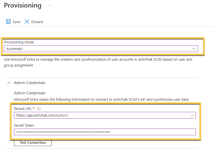Screen dimensions: 214x160
Task: Click the Discard X icon
Action: point(27,21)
